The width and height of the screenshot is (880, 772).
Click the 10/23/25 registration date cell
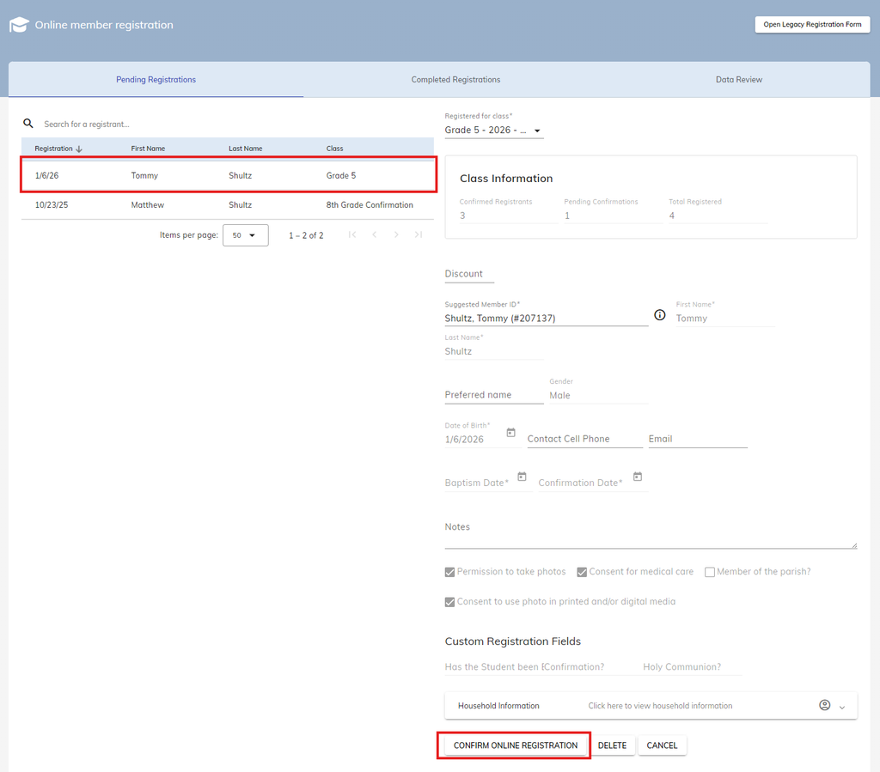[52, 205]
